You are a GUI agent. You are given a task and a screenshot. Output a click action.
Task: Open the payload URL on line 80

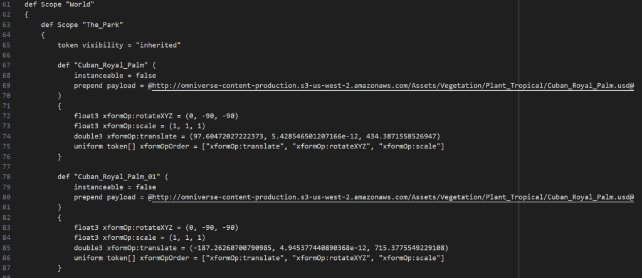tap(391, 197)
